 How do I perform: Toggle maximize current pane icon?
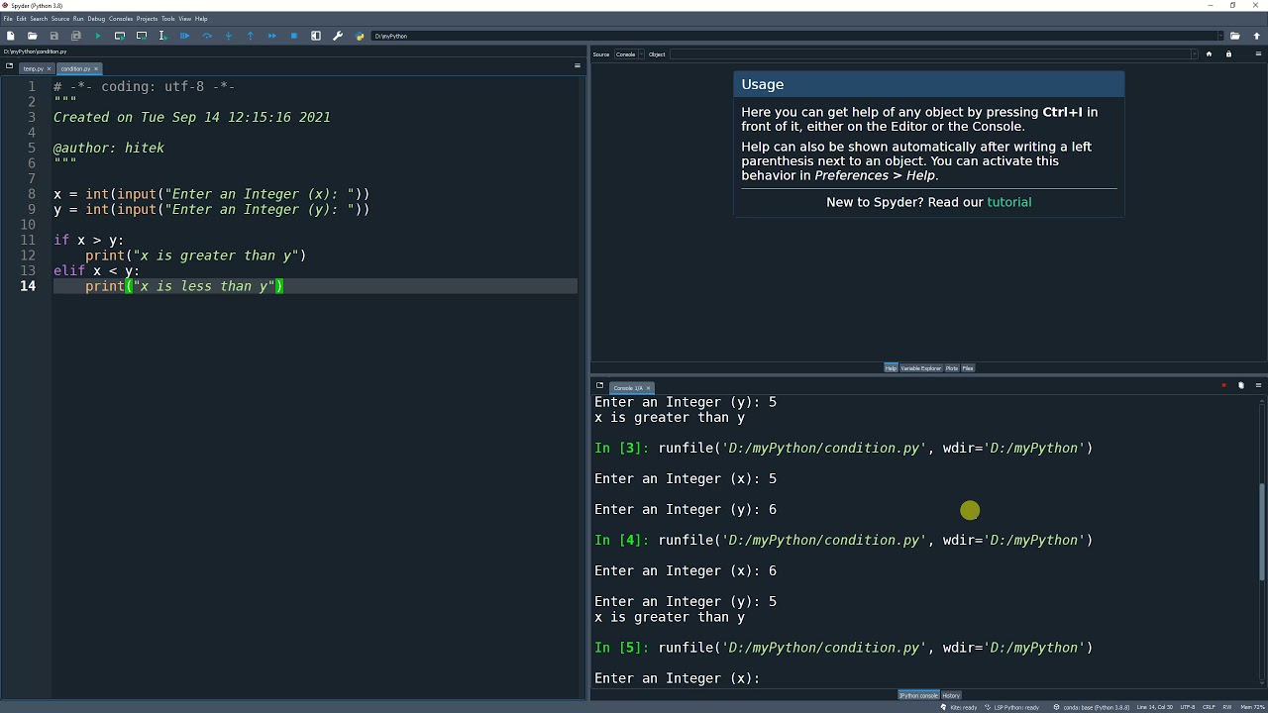click(316, 36)
